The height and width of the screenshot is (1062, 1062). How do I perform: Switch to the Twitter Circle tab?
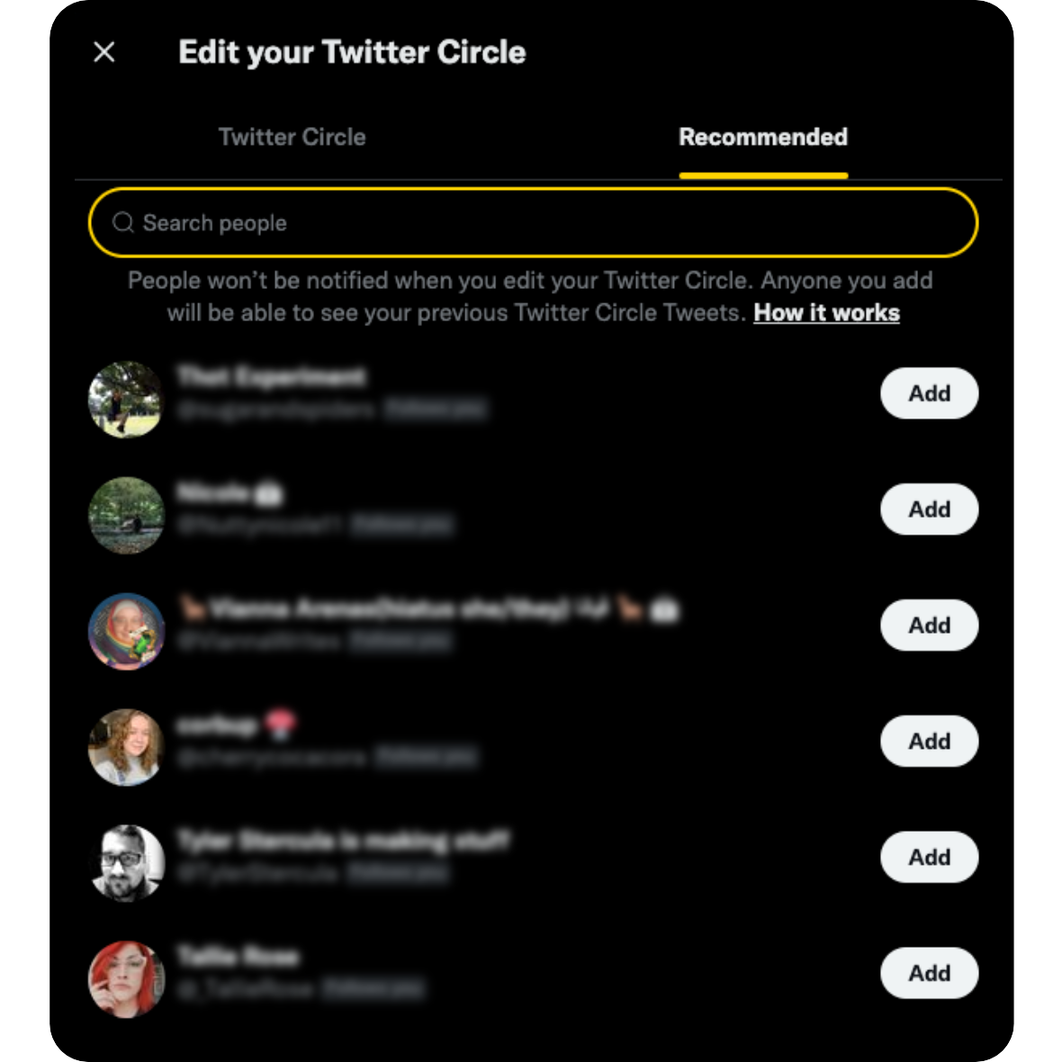(292, 137)
